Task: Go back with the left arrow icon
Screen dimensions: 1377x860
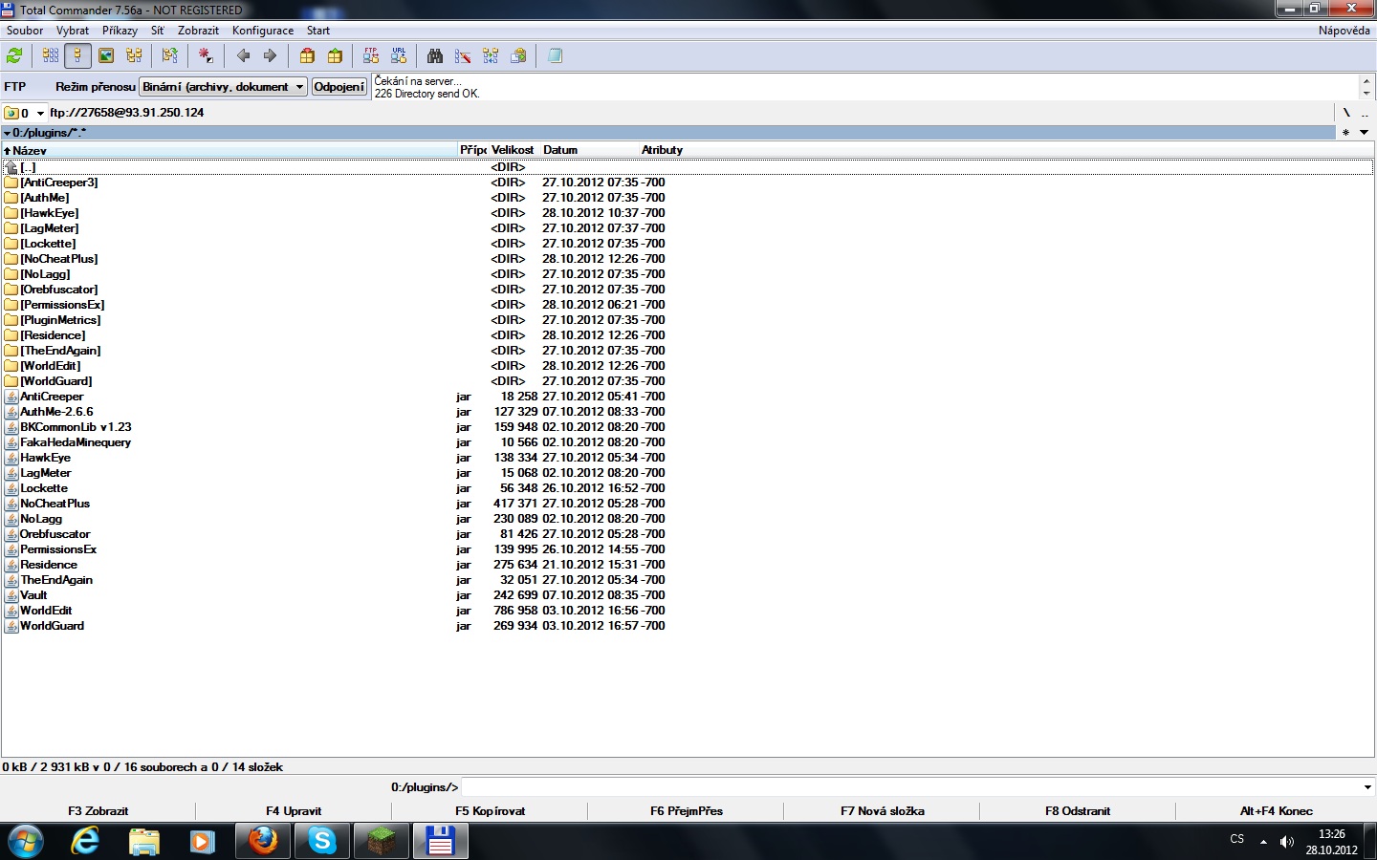Action: tap(243, 56)
